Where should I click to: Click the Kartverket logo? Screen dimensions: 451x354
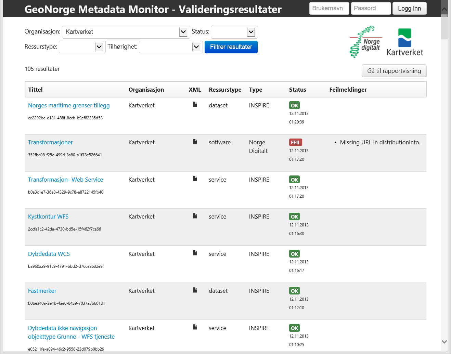[405, 42]
